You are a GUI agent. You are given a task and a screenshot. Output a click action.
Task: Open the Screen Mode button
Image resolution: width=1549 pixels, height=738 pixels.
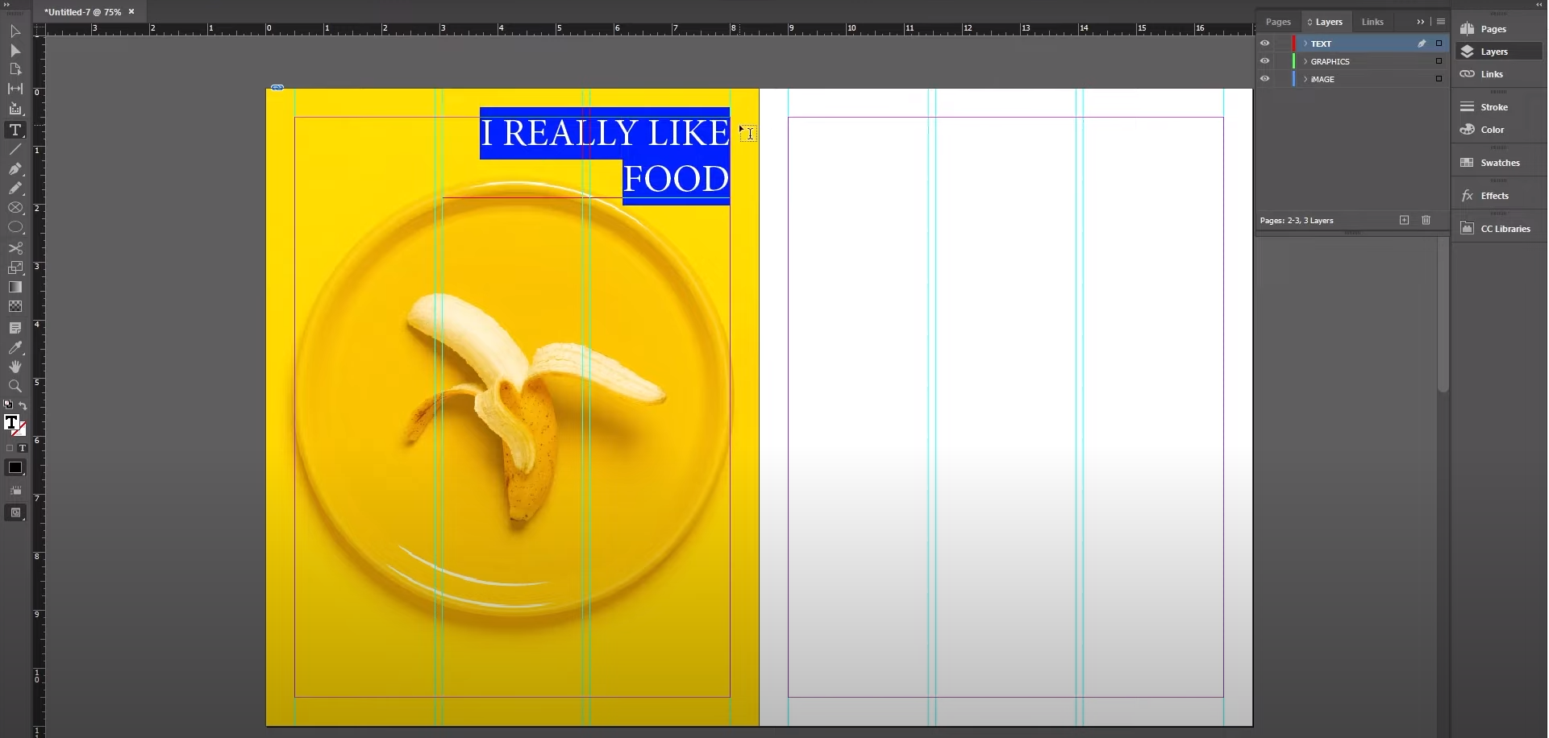(15, 513)
